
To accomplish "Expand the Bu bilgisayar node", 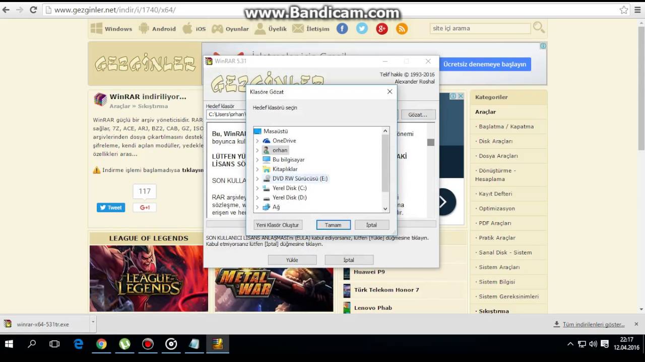I will (257, 160).
